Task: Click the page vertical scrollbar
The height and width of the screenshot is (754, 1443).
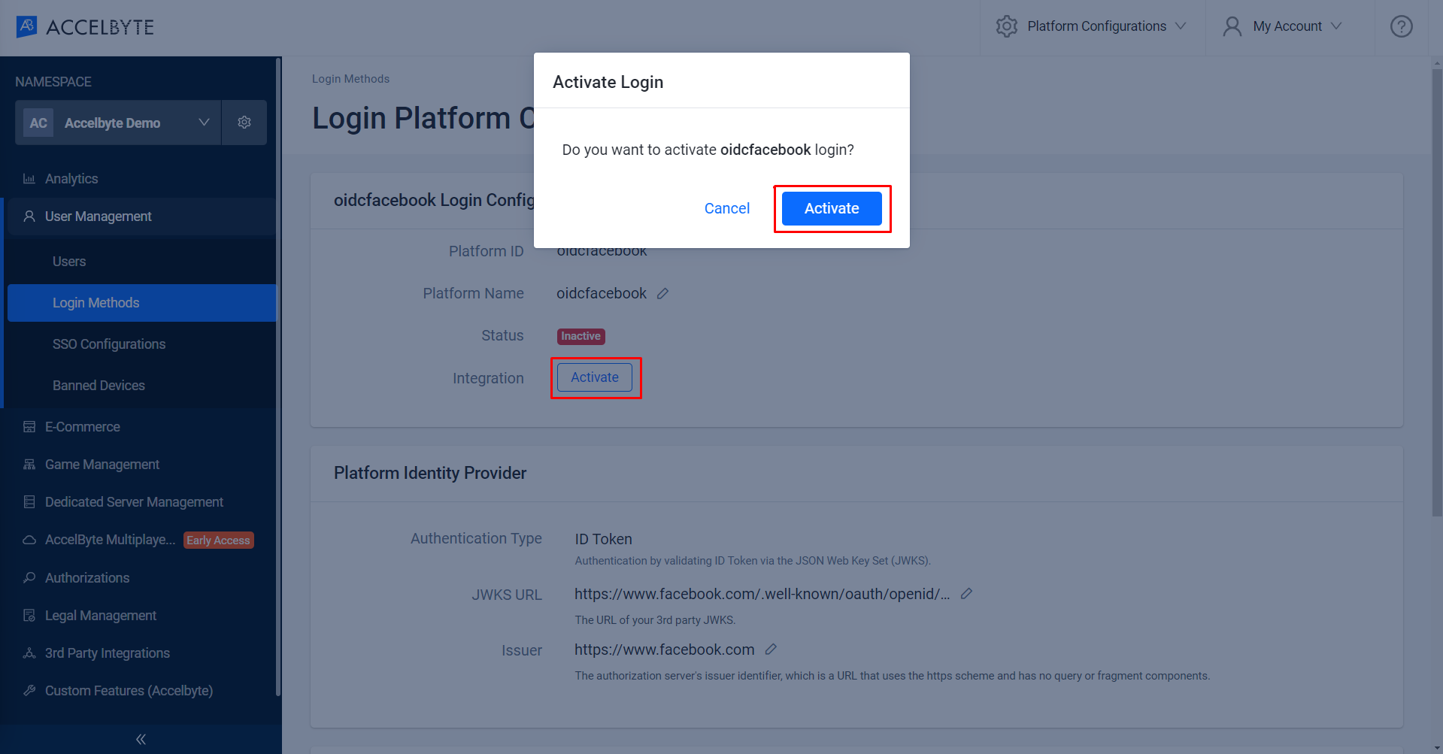Action: pos(1437,293)
